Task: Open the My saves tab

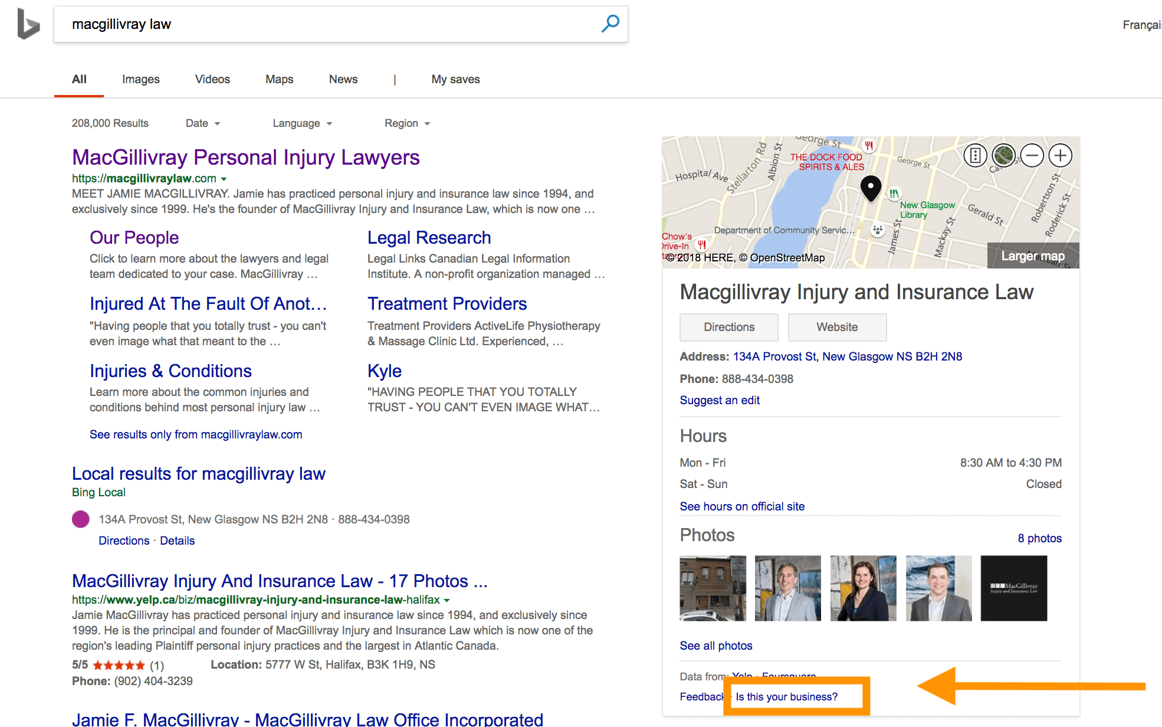Action: [455, 79]
